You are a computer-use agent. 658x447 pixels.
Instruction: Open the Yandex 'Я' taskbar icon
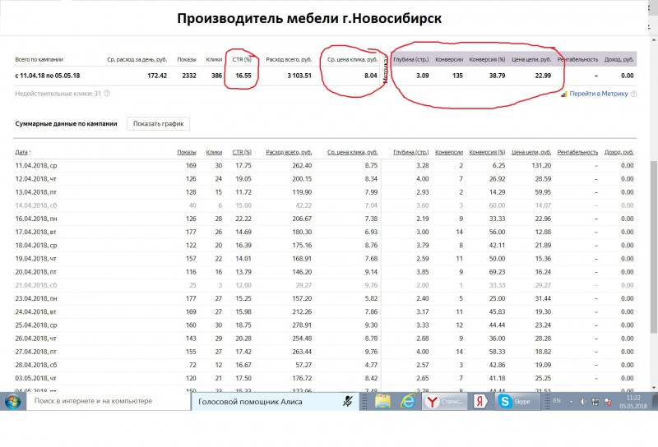[480, 401]
